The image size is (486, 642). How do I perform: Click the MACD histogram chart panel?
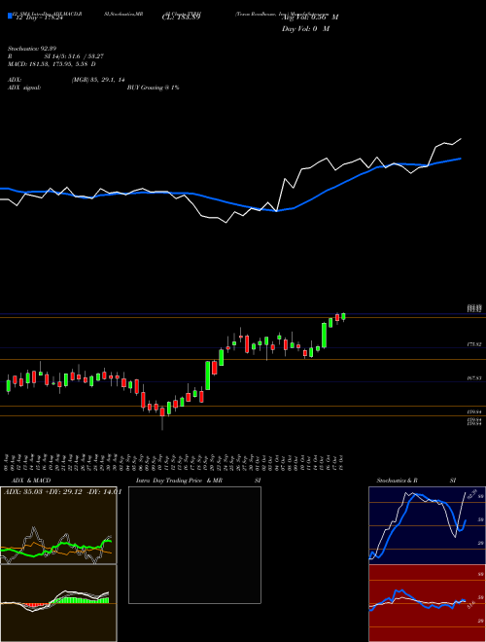(58, 603)
